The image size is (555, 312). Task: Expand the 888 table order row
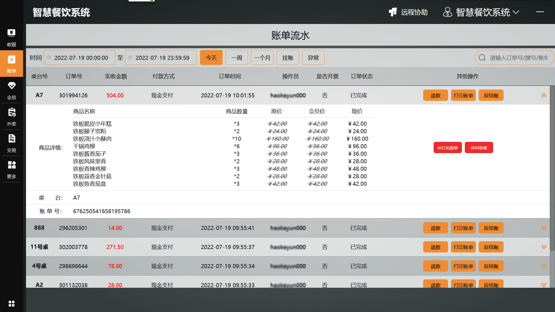point(544,228)
